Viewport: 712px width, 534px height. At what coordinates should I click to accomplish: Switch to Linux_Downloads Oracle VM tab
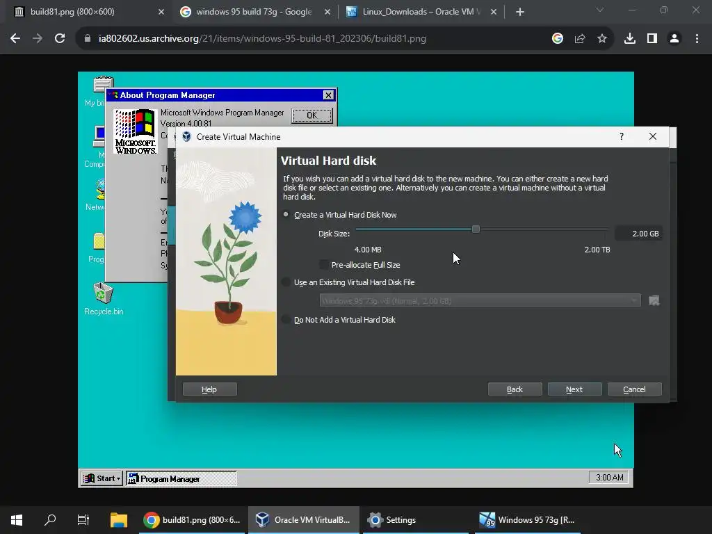click(420, 12)
